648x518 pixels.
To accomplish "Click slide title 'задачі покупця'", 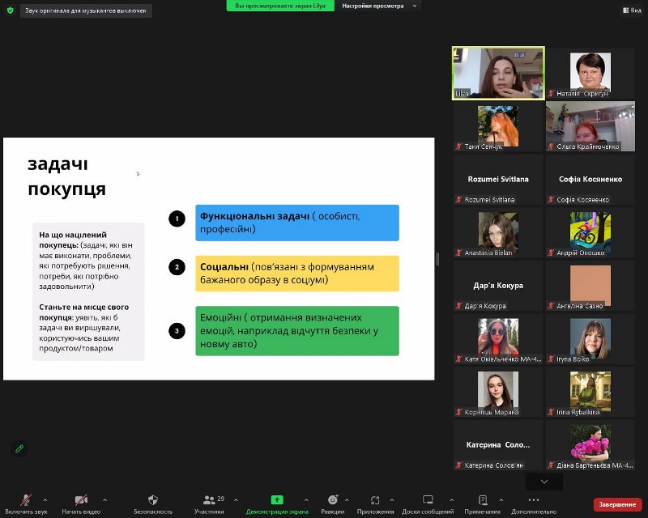I will [67, 176].
